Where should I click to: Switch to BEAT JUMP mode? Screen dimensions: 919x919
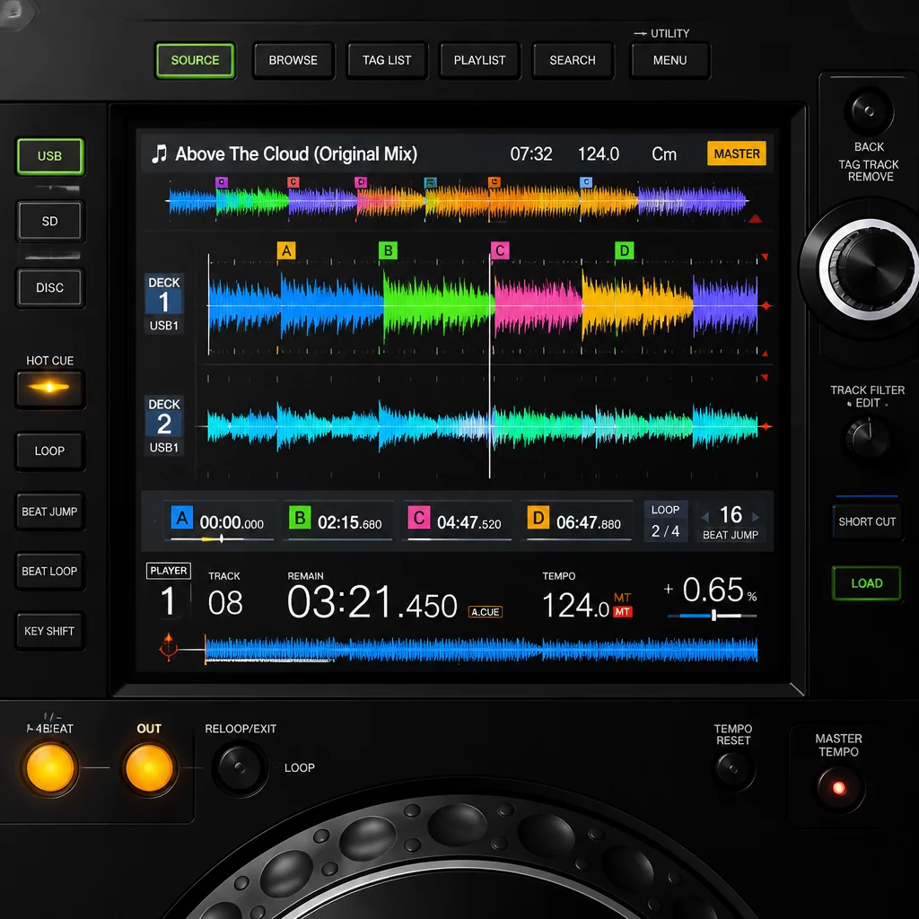point(50,512)
